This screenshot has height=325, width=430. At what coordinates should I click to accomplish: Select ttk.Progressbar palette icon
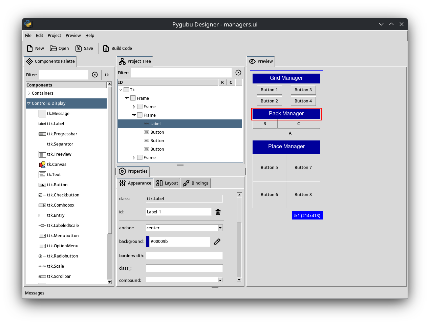click(x=42, y=134)
